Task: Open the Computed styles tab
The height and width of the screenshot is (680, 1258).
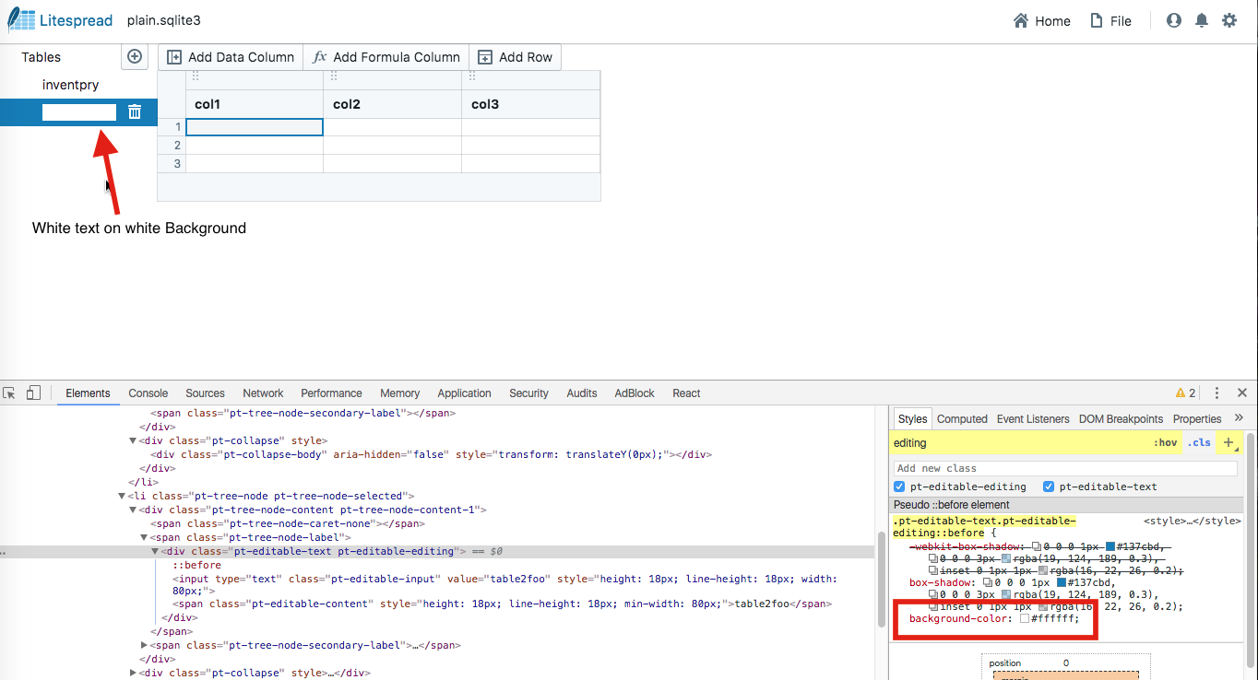Action: click(962, 418)
